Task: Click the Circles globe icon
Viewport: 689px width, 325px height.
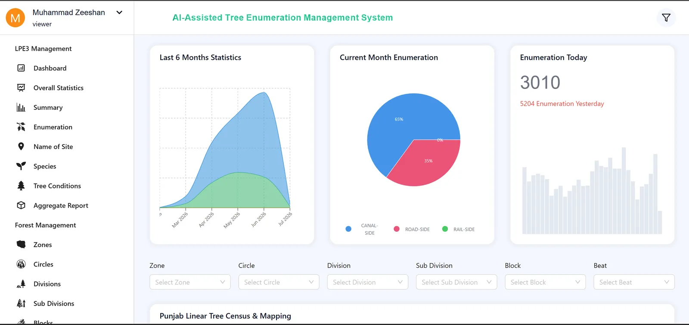Action: coord(21,264)
